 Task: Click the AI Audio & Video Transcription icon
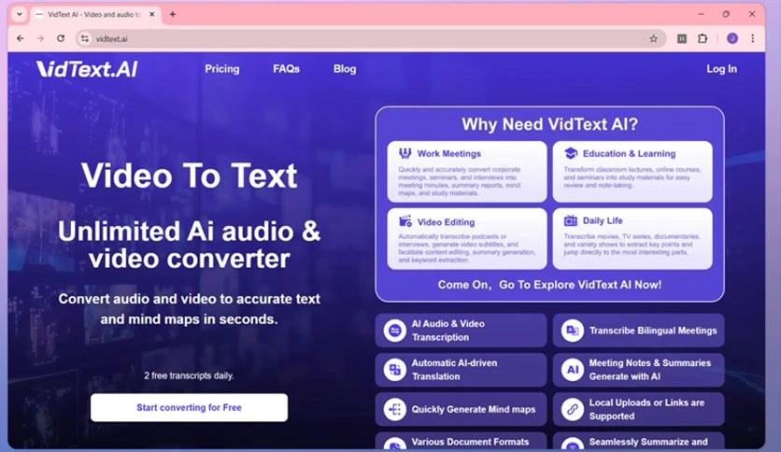pos(395,331)
